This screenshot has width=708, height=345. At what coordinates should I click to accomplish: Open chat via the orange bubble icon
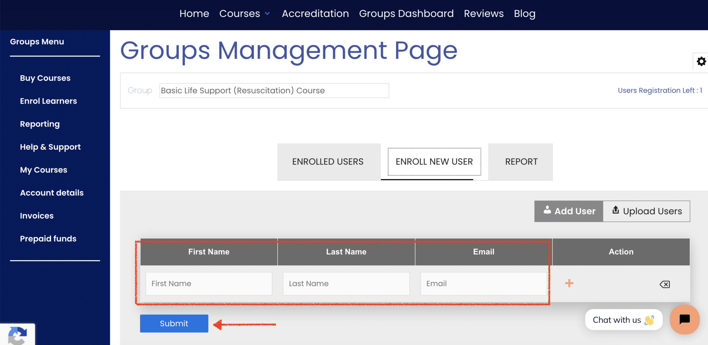click(684, 320)
